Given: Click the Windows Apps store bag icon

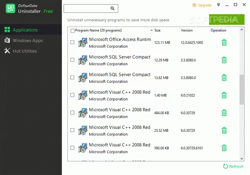Looking at the screenshot, I should click(7, 40).
